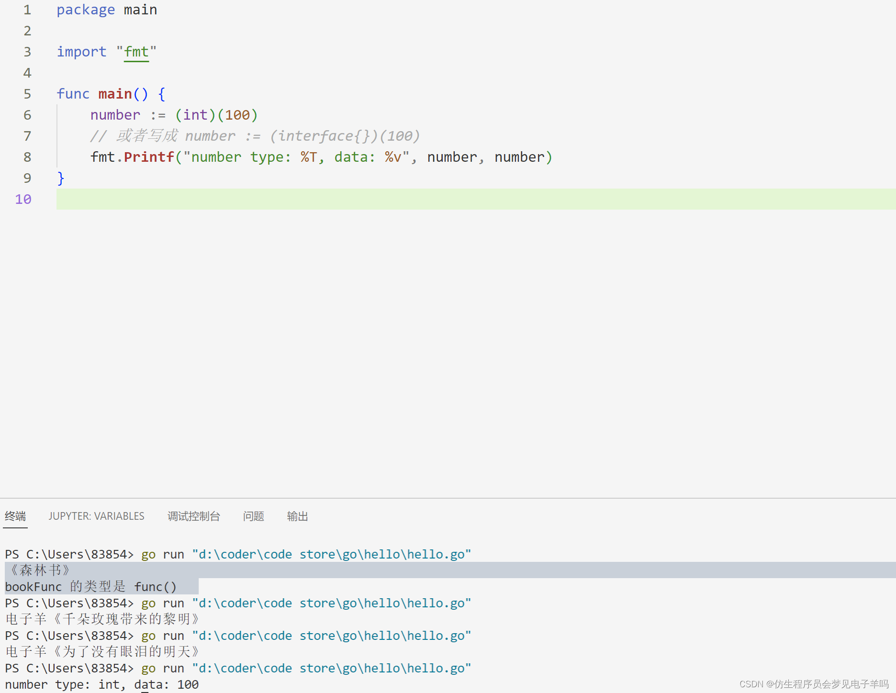Click 'package main' on line 1
Viewport: 896px width, 693px height.
click(x=107, y=10)
